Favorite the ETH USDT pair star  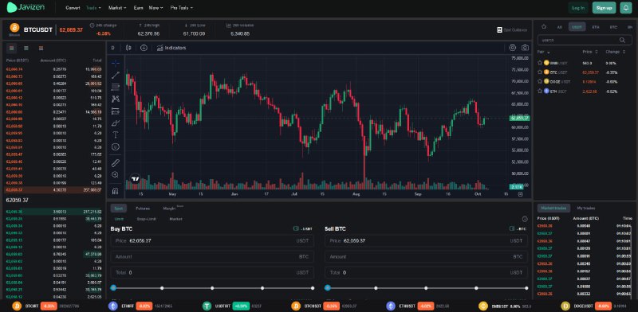tap(540, 91)
